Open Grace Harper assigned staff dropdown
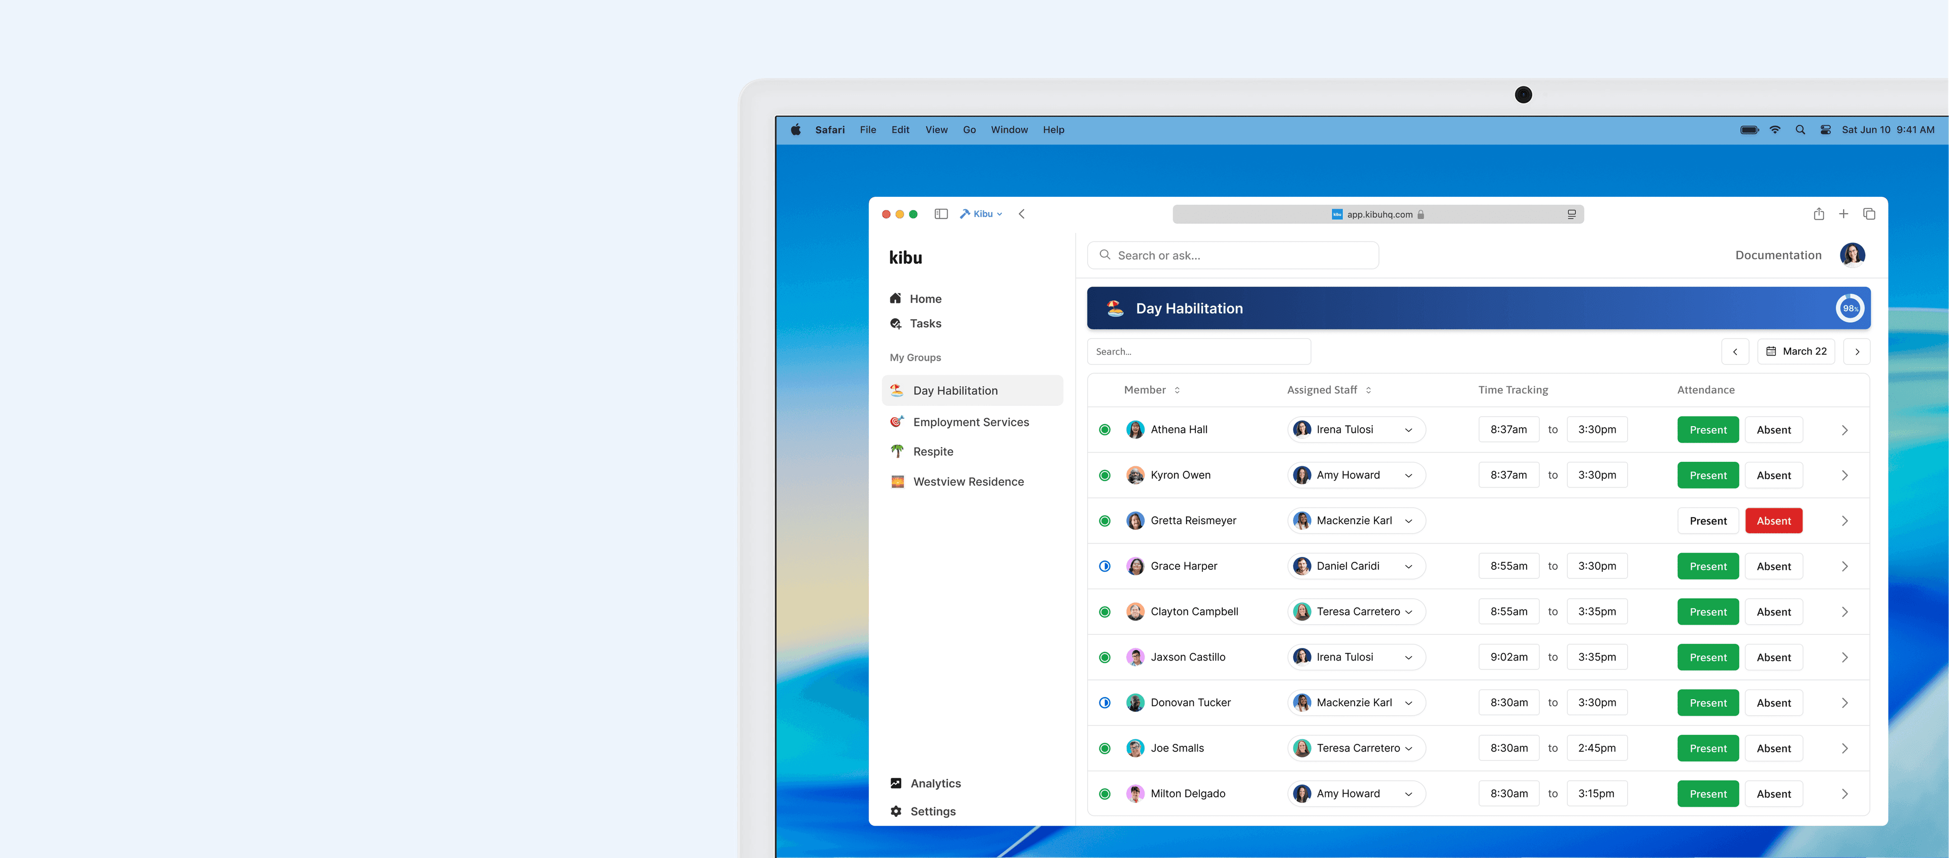 (1356, 566)
